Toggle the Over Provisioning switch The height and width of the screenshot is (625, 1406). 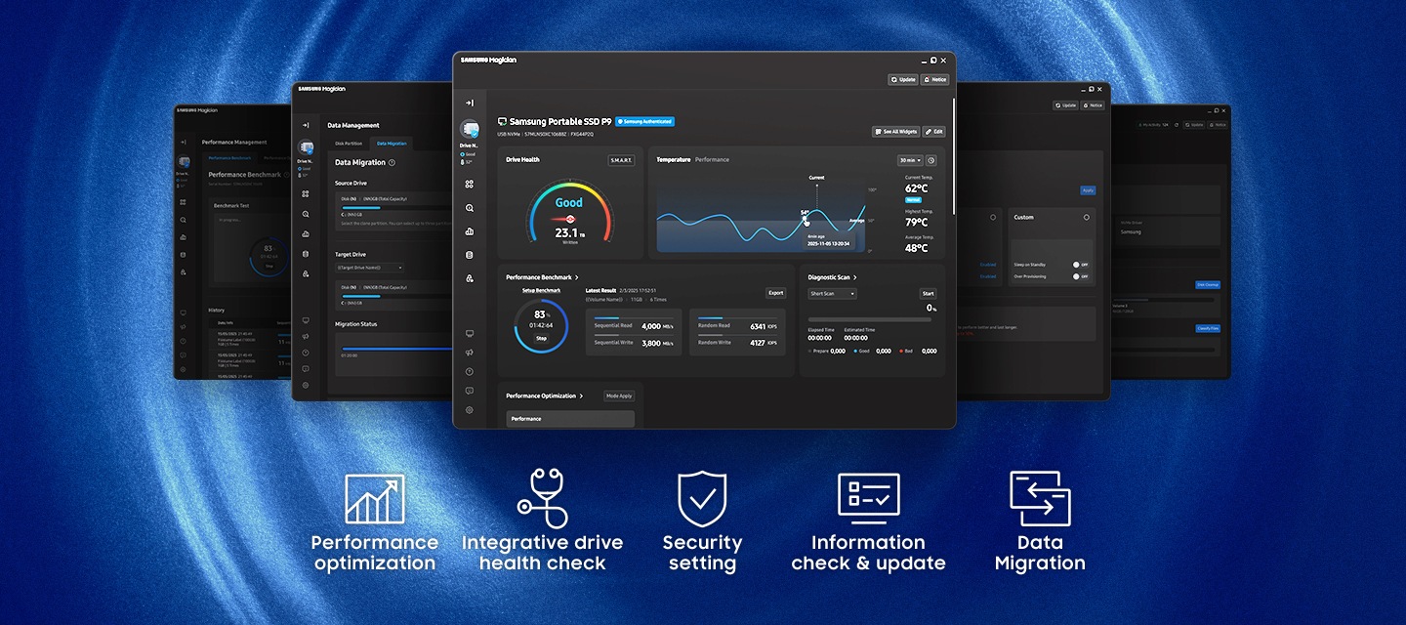1081,276
